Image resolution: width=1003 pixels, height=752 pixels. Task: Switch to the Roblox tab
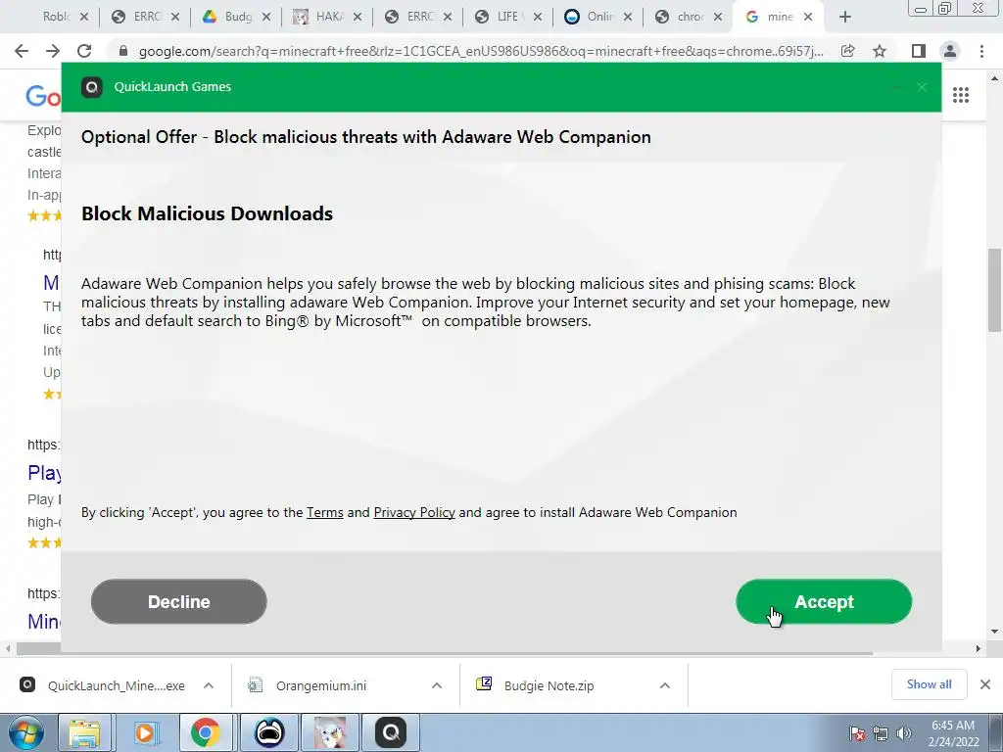coord(56,17)
